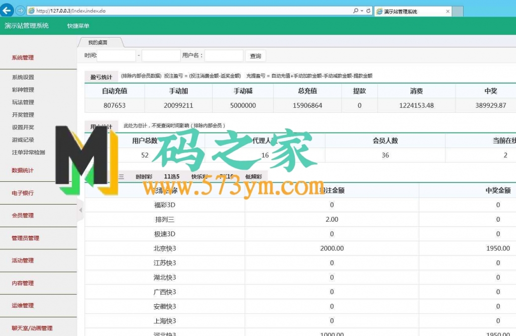Image resolution: width=516 pixels, height=336 pixels.
Task: Click the 用户名 input field
Action: [x=224, y=55]
